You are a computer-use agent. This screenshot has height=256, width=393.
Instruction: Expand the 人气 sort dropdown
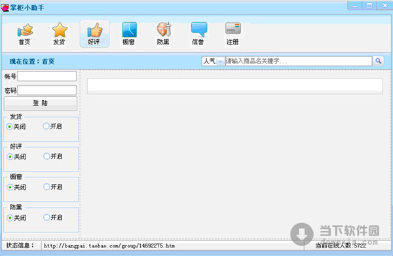tap(220, 61)
